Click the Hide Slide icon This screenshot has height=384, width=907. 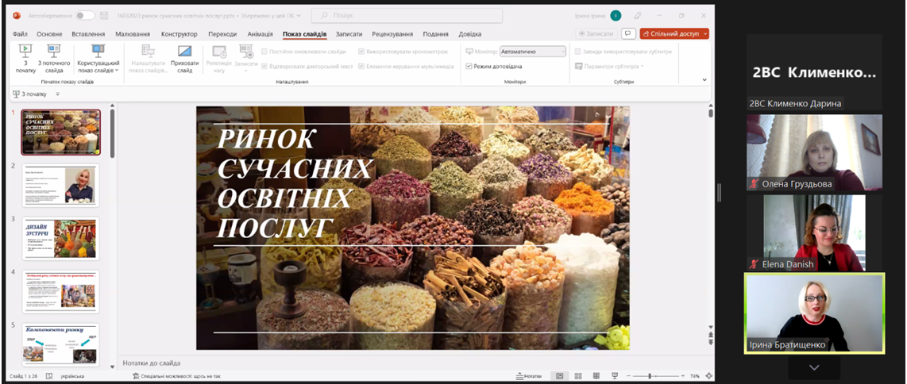tap(184, 57)
